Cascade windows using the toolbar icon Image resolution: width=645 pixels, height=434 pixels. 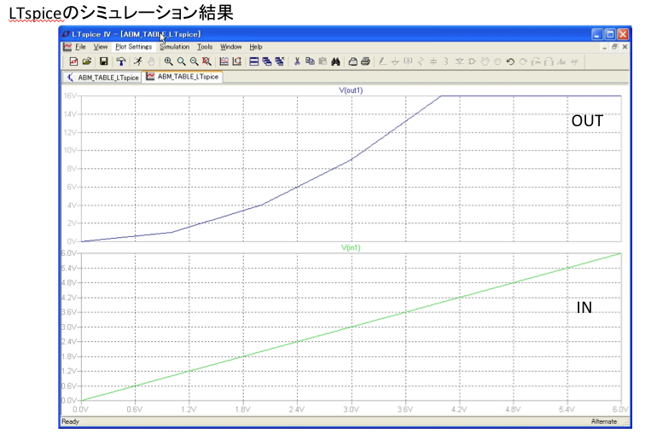(267, 61)
